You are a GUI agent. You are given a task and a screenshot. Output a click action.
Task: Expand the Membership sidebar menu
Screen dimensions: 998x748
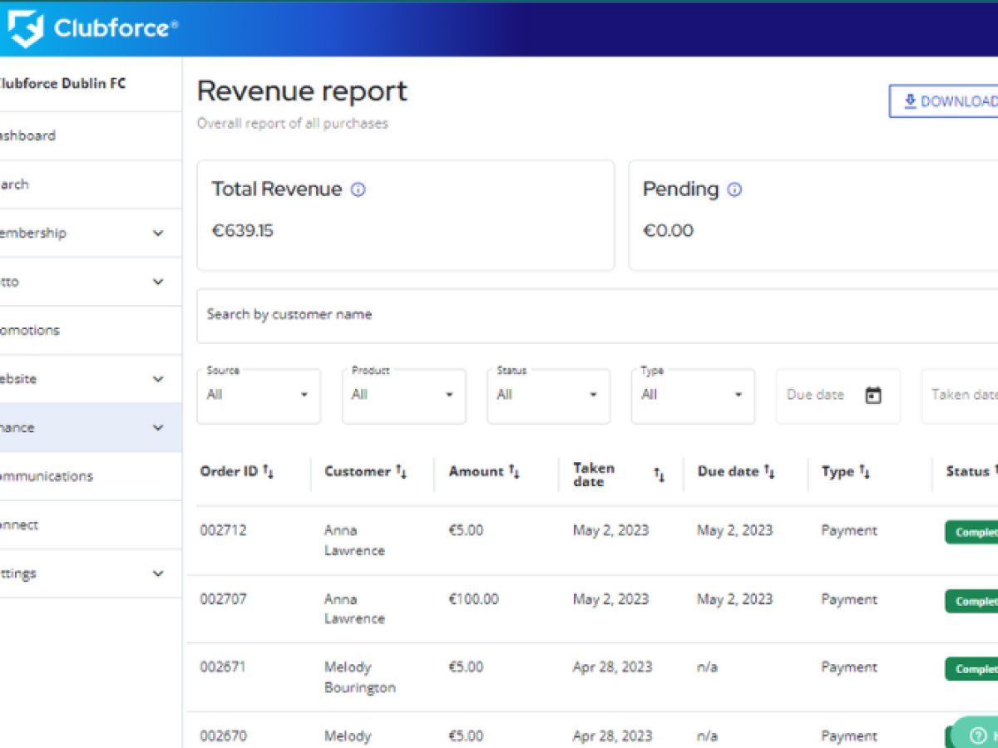point(158,234)
